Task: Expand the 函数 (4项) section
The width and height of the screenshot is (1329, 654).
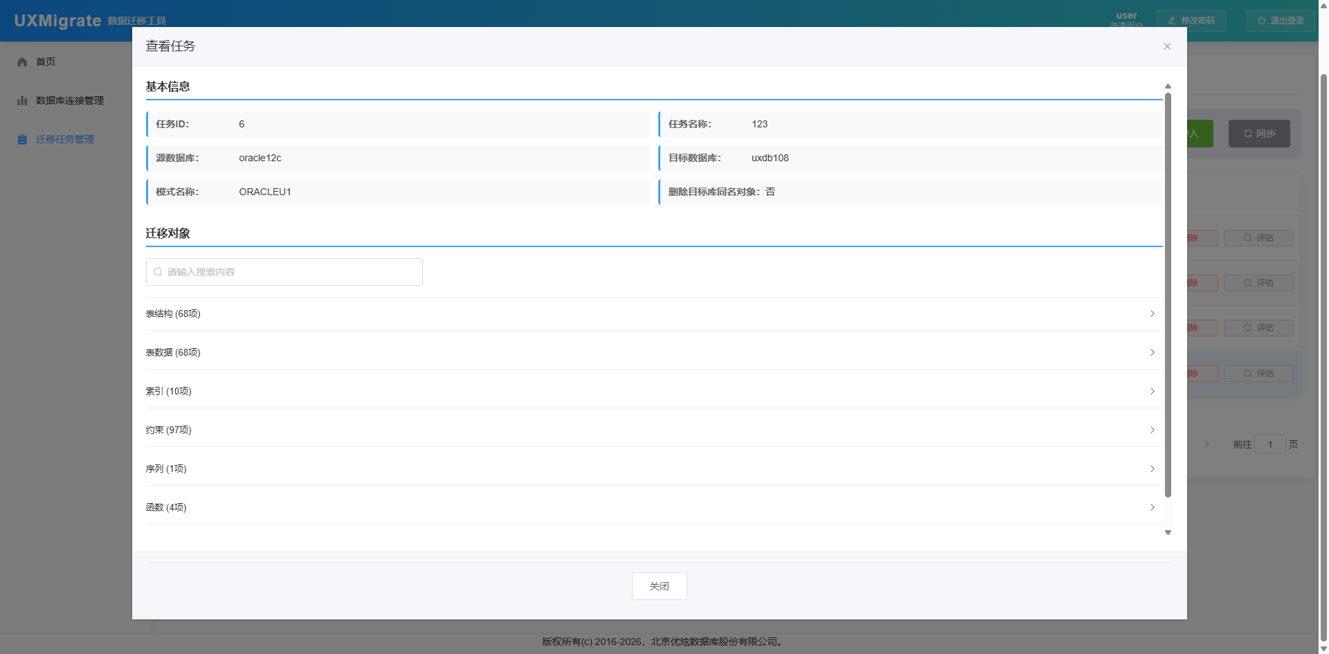Action: point(651,507)
